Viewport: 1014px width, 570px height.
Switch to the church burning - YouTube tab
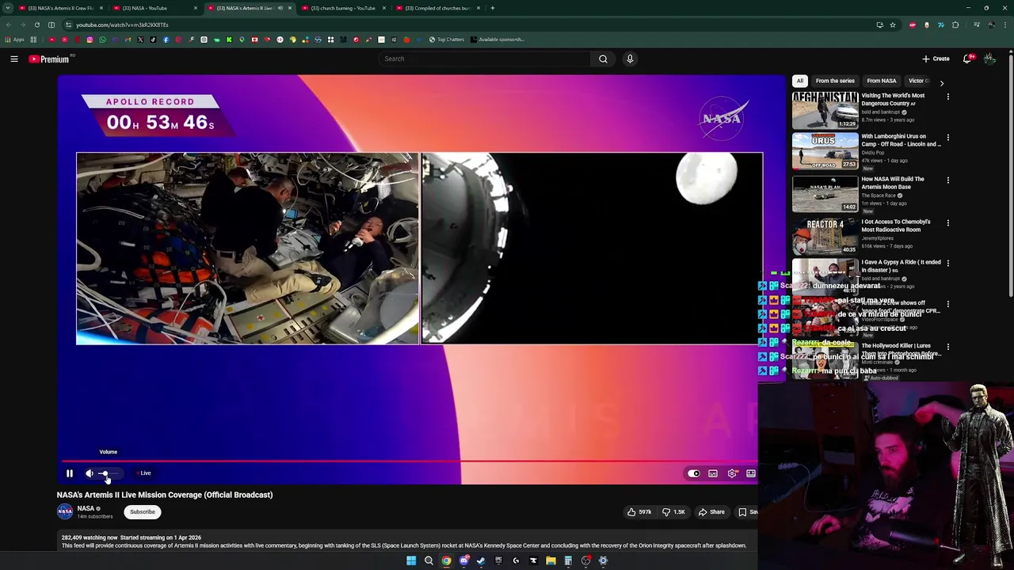[x=342, y=8]
